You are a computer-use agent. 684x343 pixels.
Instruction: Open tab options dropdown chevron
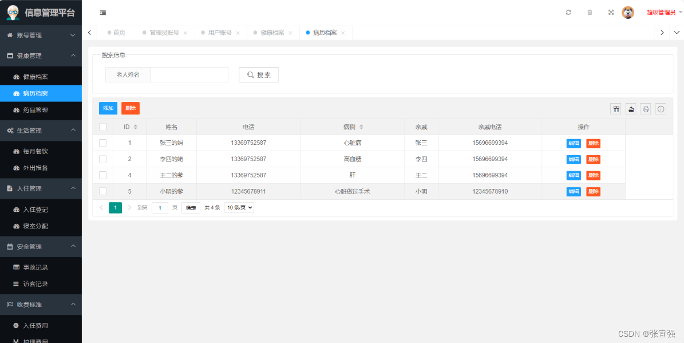(x=677, y=32)
